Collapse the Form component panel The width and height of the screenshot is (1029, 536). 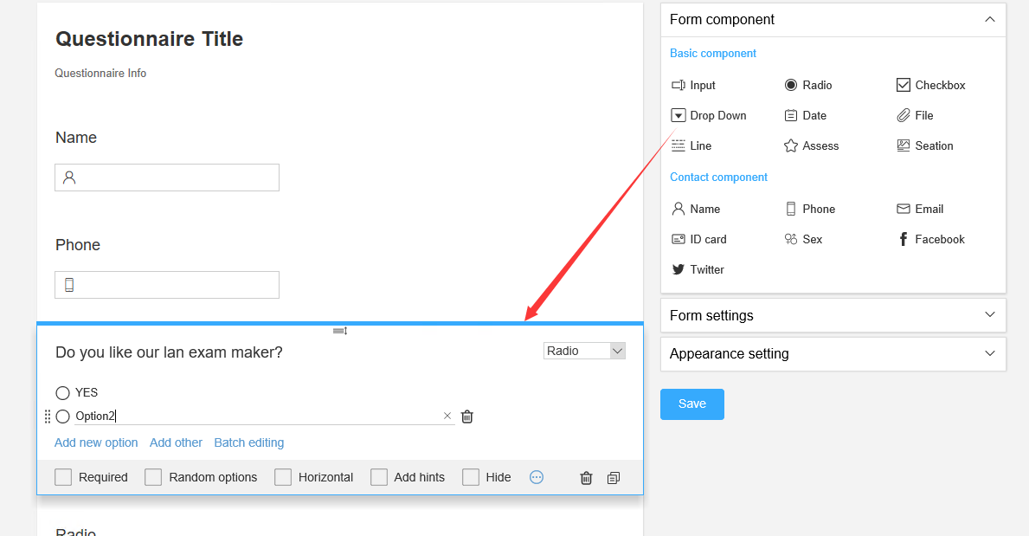click(x=990, y=20)
